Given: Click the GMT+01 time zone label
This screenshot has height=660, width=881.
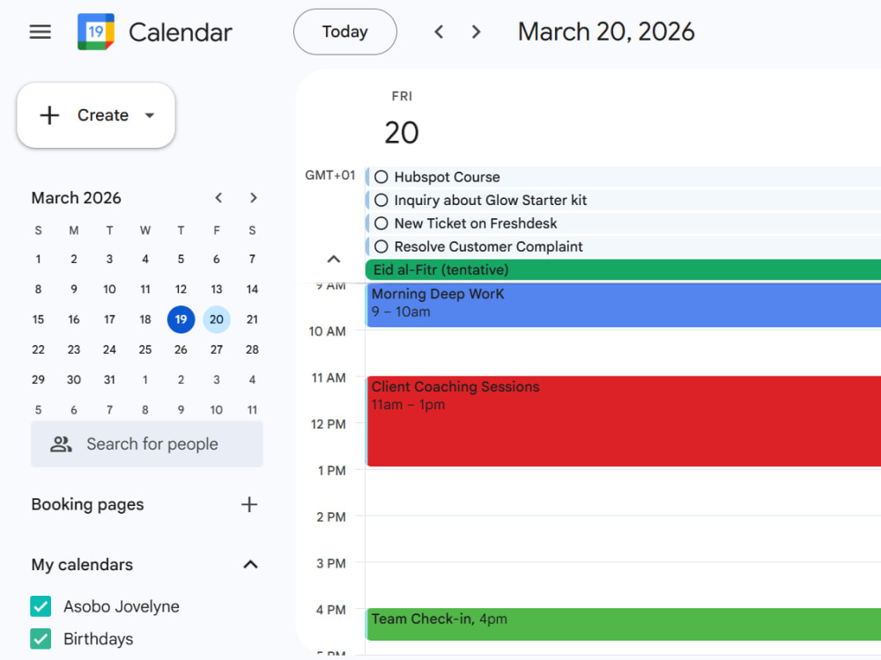Looking at the screenshot, I should point(330,175).
